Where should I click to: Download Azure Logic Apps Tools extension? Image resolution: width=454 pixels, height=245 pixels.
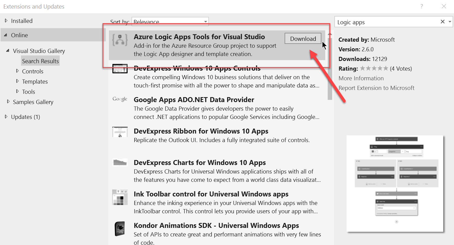pyautogui.click(x=303, y=39)
